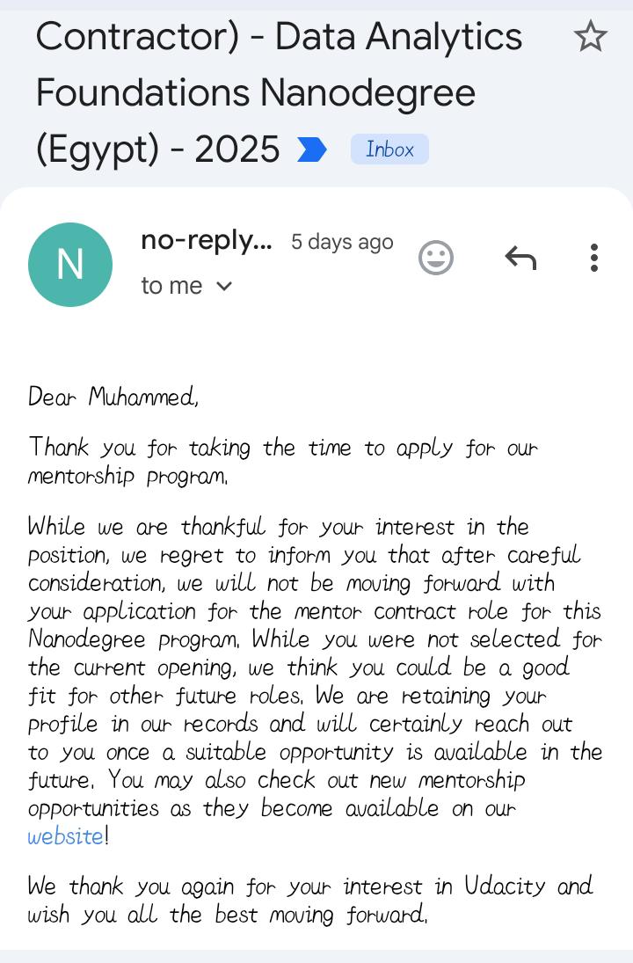633x963 pixels.
Task: Reply to the email with the arrow icon
Action: click(520, 258)
